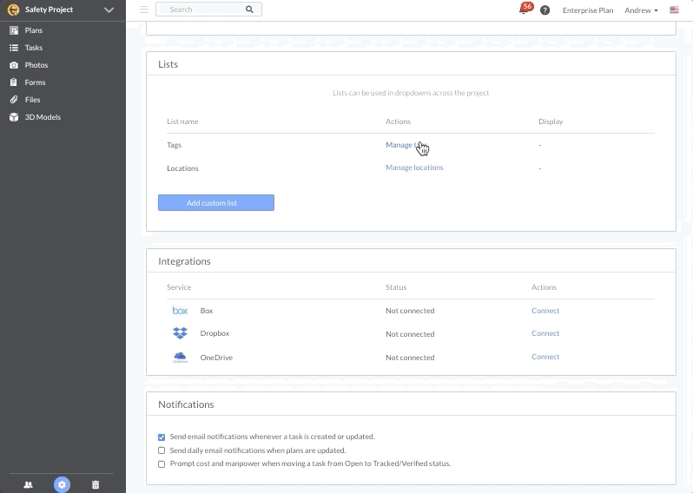
Task: Click the Add custom list button
Action: coord(215,203)
